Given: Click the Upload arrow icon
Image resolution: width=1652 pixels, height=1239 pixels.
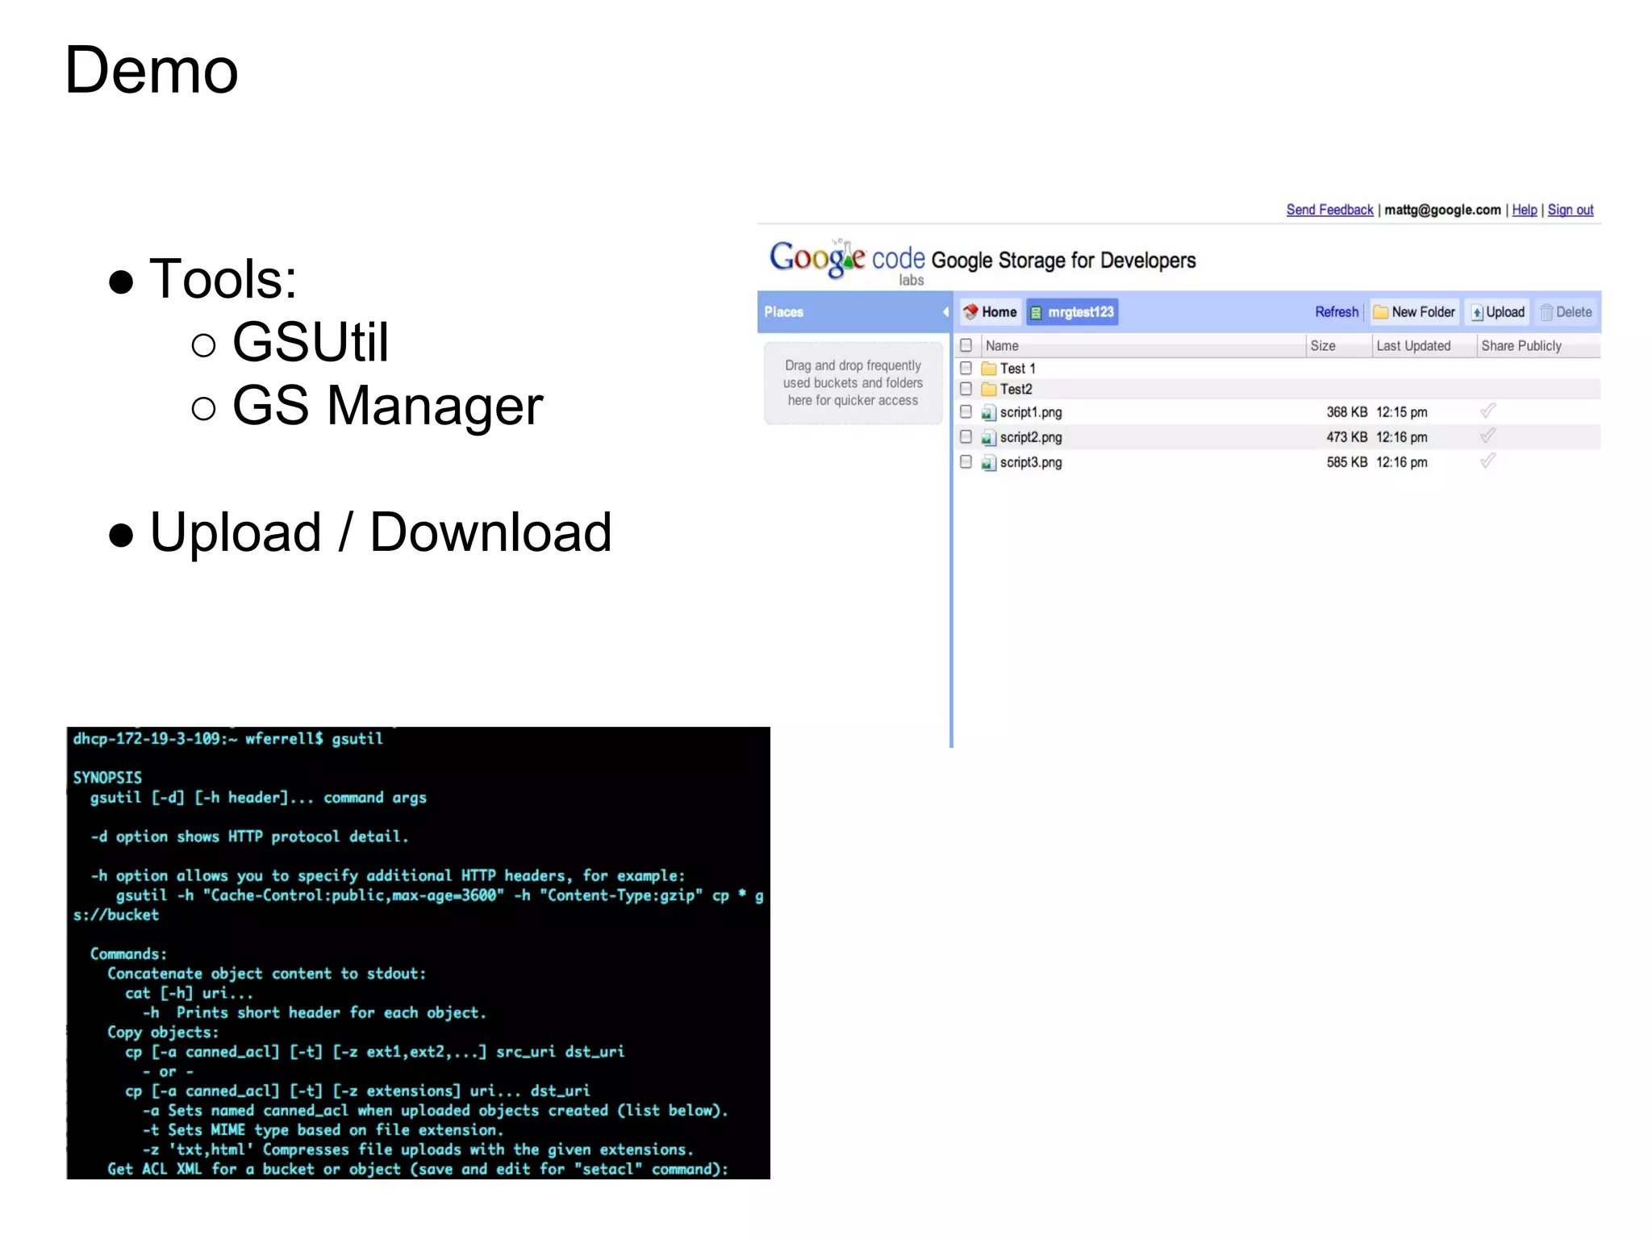Looking at the screenshot, I should point(1477,313).
